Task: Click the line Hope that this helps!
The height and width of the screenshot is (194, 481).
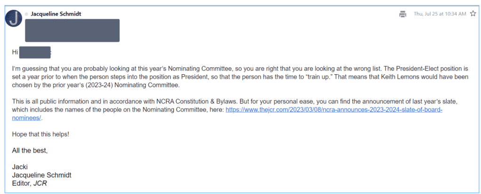Action: (41, 134)
